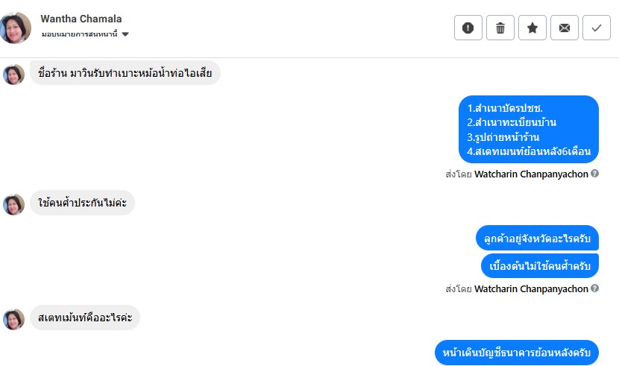The width and height of the screenshot is (619, 366).
Task: Star this conversation for follow-up
Action: tap(532, 28)
